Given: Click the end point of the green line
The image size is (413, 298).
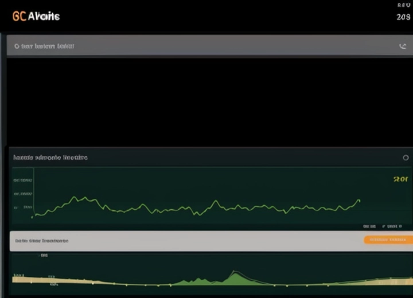Looking at the screenshot, I should point(359,201).
